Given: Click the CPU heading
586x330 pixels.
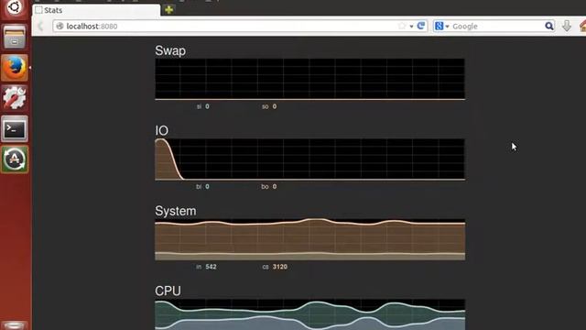Looking at the screenshot, I should (x=168, y=291).
